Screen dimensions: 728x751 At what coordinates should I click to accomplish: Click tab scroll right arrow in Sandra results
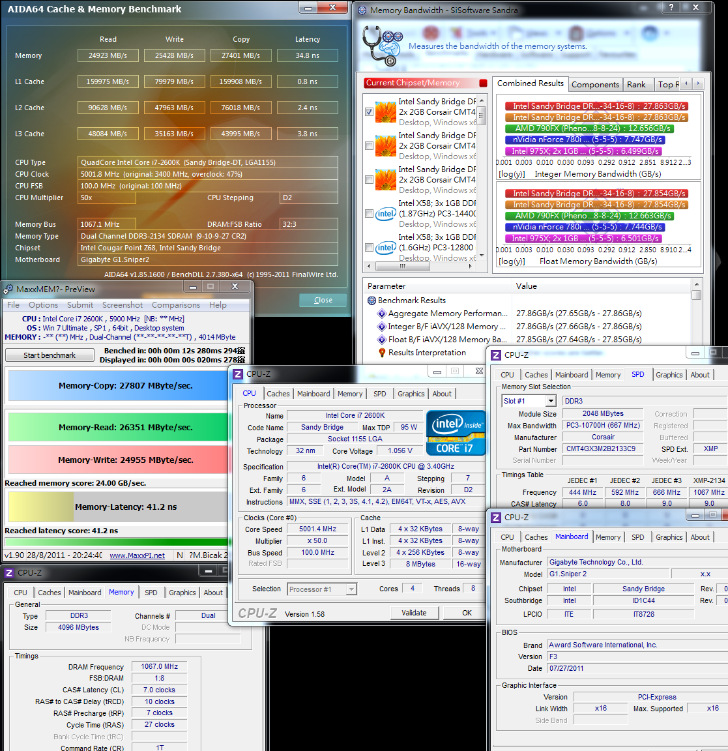point(698,83)
